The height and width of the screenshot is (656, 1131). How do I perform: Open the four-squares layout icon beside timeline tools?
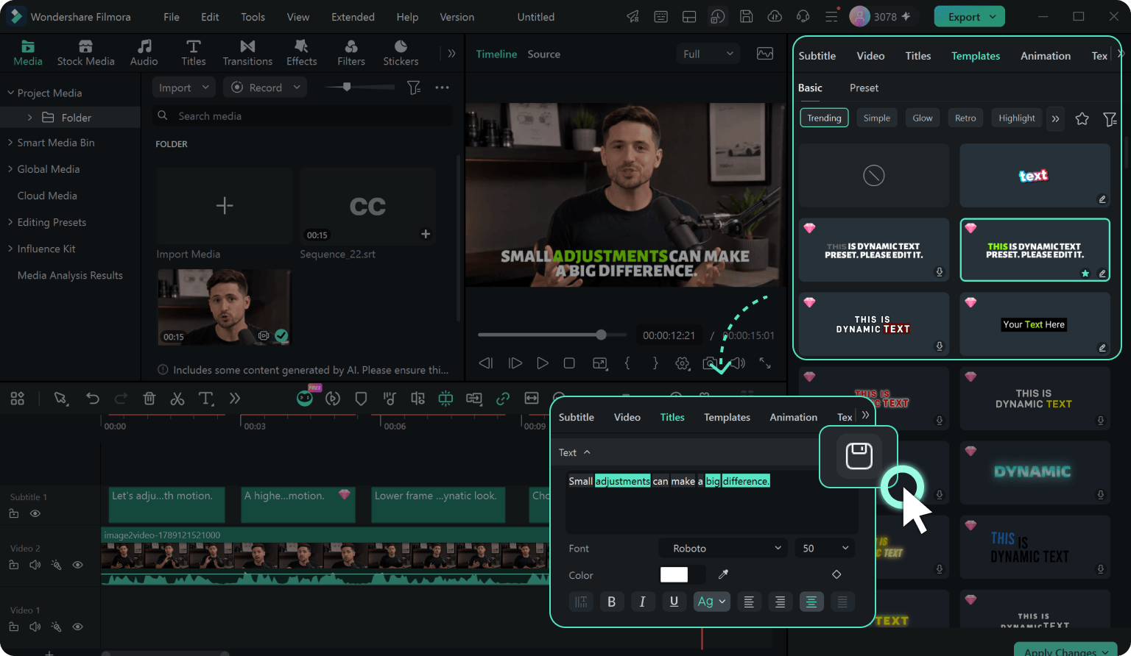(18, 399)
